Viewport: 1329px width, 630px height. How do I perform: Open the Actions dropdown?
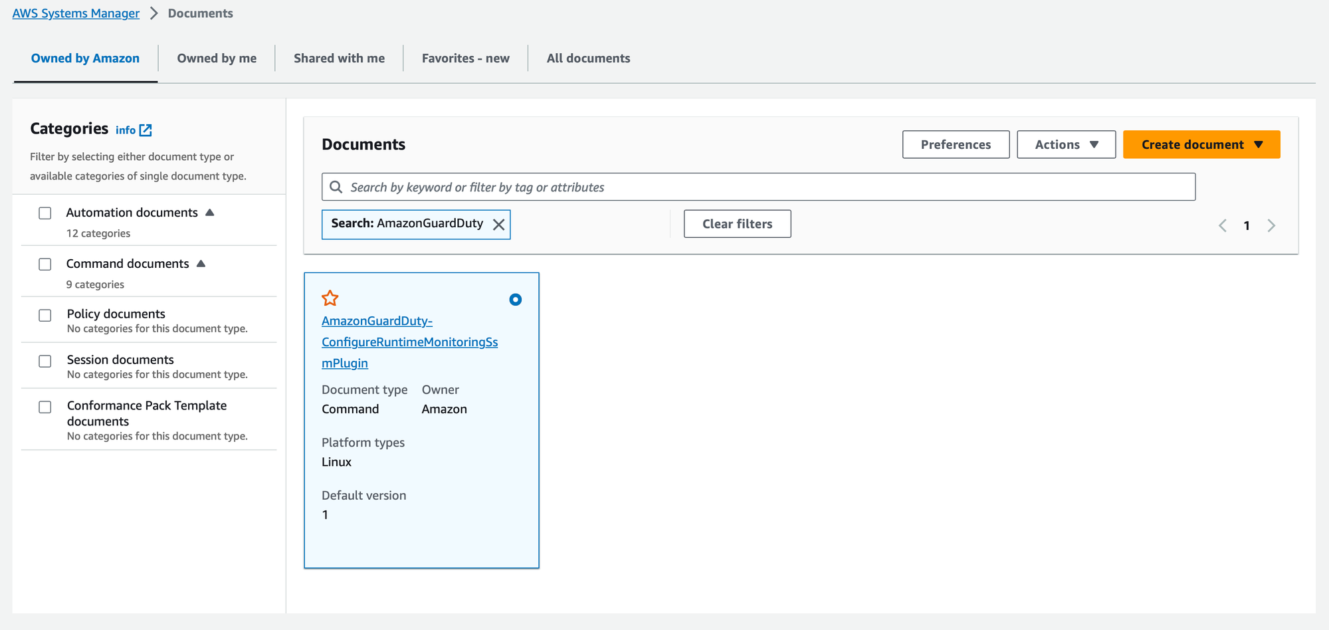pyautogui.click(x=1066, y=144)
